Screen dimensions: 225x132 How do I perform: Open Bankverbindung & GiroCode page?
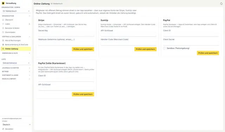point(16,45)
